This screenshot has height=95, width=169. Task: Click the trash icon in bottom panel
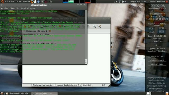(167, 93)
